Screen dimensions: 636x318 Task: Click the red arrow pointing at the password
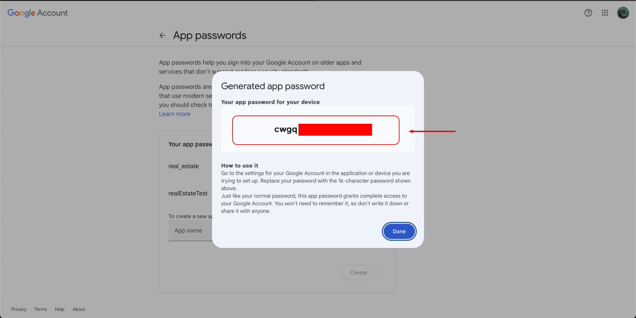[x=432, y=131]
